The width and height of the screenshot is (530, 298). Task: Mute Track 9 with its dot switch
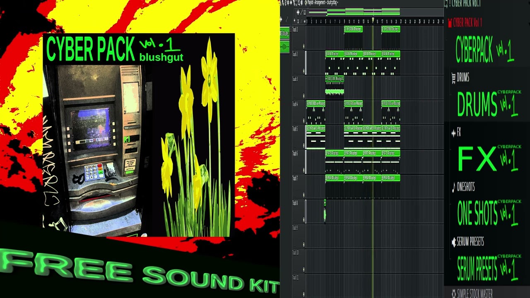[x=304, y=245]
